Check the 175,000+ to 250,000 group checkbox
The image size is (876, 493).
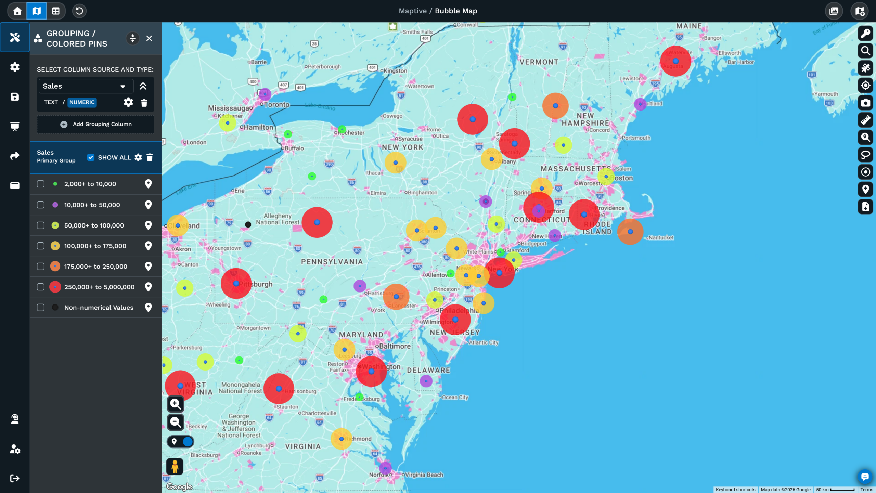click(41, 267)
